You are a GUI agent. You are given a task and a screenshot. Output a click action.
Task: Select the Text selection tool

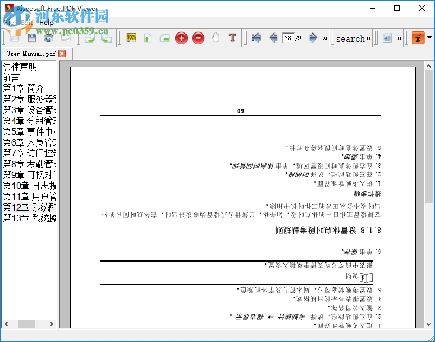[232, 37]
